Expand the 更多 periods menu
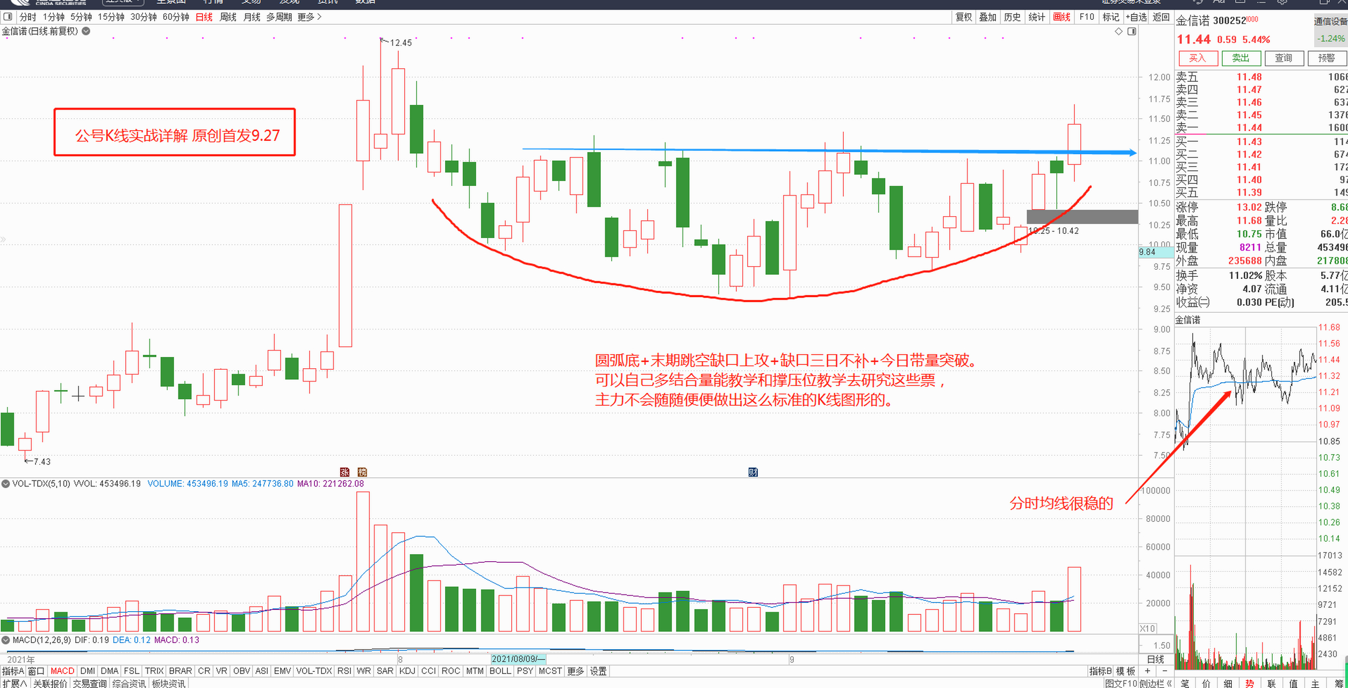The width and height of the screenshot is (1348, 688). (x=309, y=17)
